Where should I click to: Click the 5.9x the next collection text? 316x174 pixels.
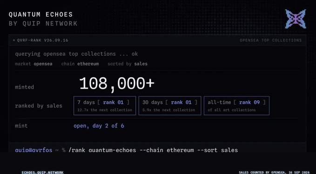[168, 110]
